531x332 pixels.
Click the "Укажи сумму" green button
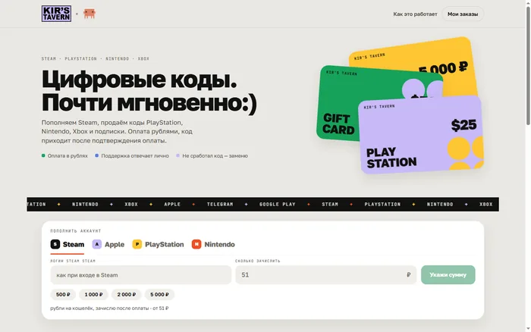(448, 275)
